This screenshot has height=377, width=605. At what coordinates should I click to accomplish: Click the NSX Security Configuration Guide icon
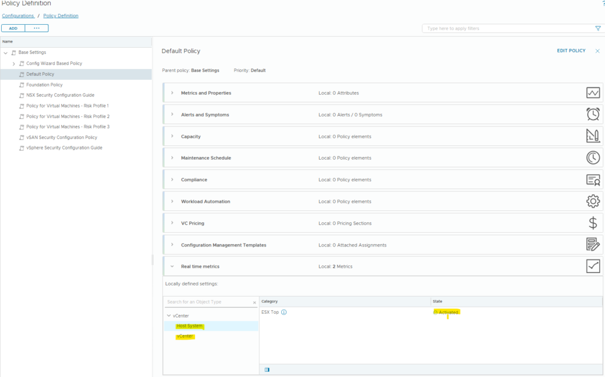click(x=22, y=95)
